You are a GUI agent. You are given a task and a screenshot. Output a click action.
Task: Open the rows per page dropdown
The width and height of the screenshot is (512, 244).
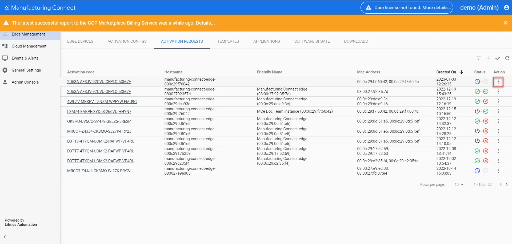(459, 184)
